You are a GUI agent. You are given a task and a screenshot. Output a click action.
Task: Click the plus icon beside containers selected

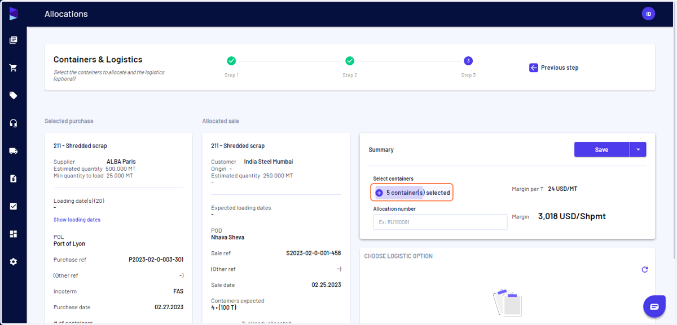(x=379, y=193)
